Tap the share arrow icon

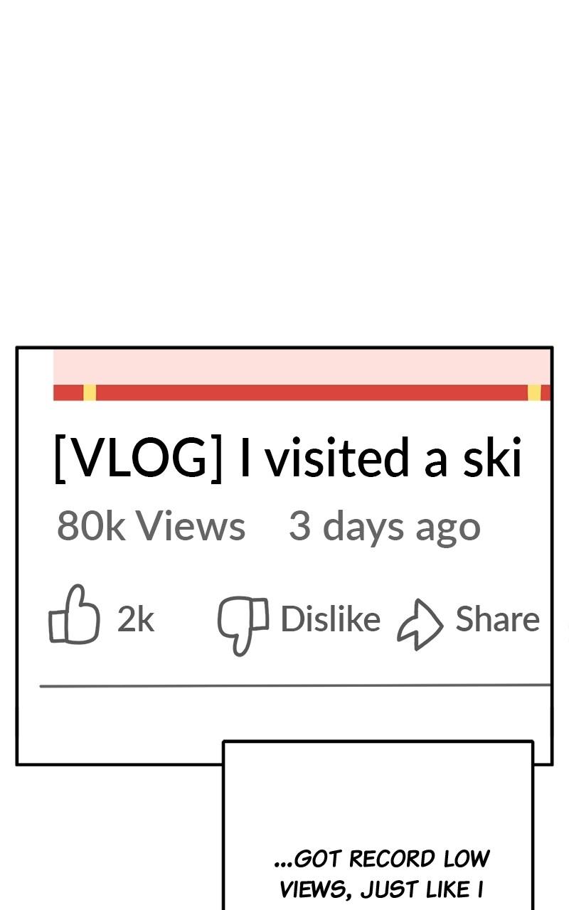tap(420, 625)
